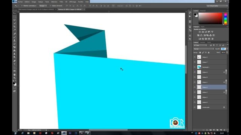241x135 pixels.
Task: Open the Opacité slider arrow
Action: pos(227,49)
